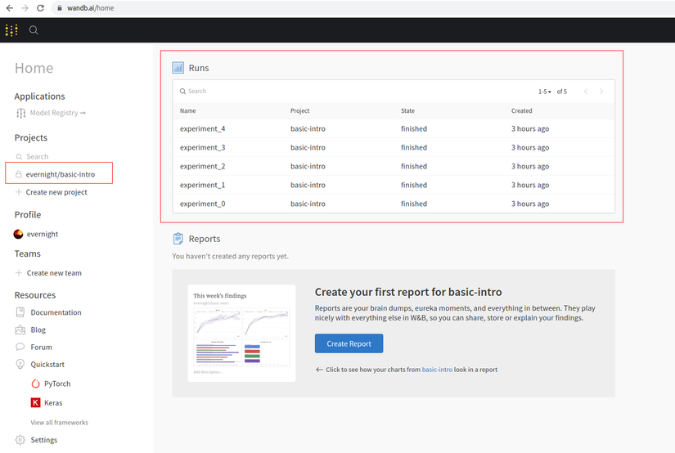Open the evernight/basic-intro project
Viewport: 675px width, 453px height.
point(59,173)
